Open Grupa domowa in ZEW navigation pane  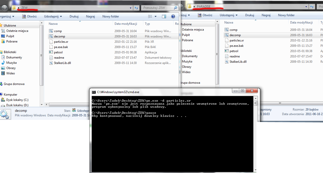(12, 84)
